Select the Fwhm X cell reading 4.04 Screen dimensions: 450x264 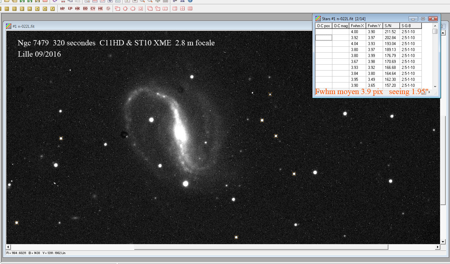[358, 44]
